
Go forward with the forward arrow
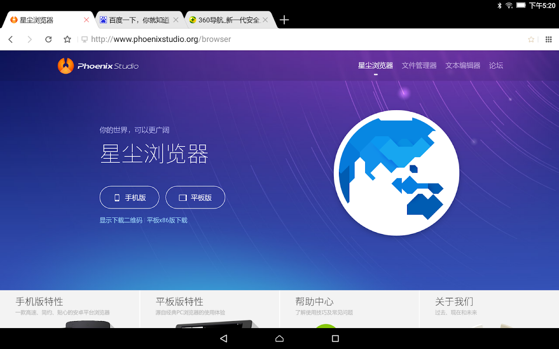(30, 39)
